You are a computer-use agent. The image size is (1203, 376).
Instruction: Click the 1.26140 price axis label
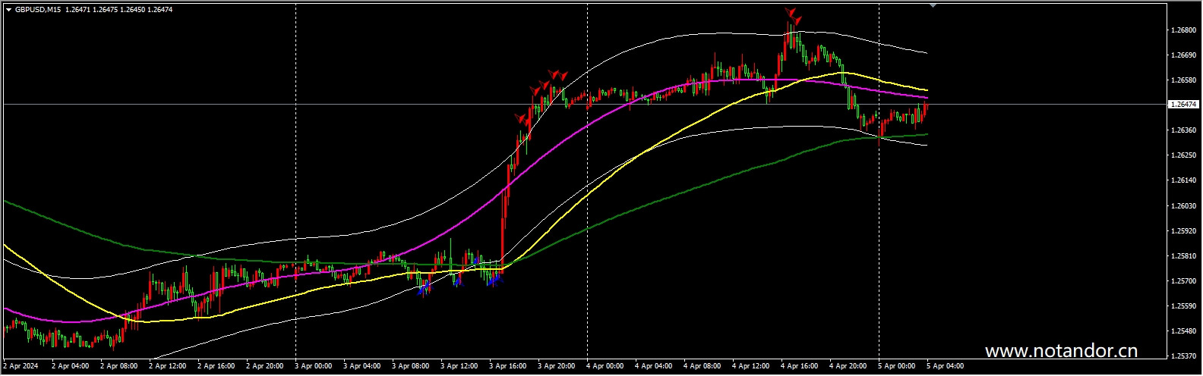coord(1184,180)
